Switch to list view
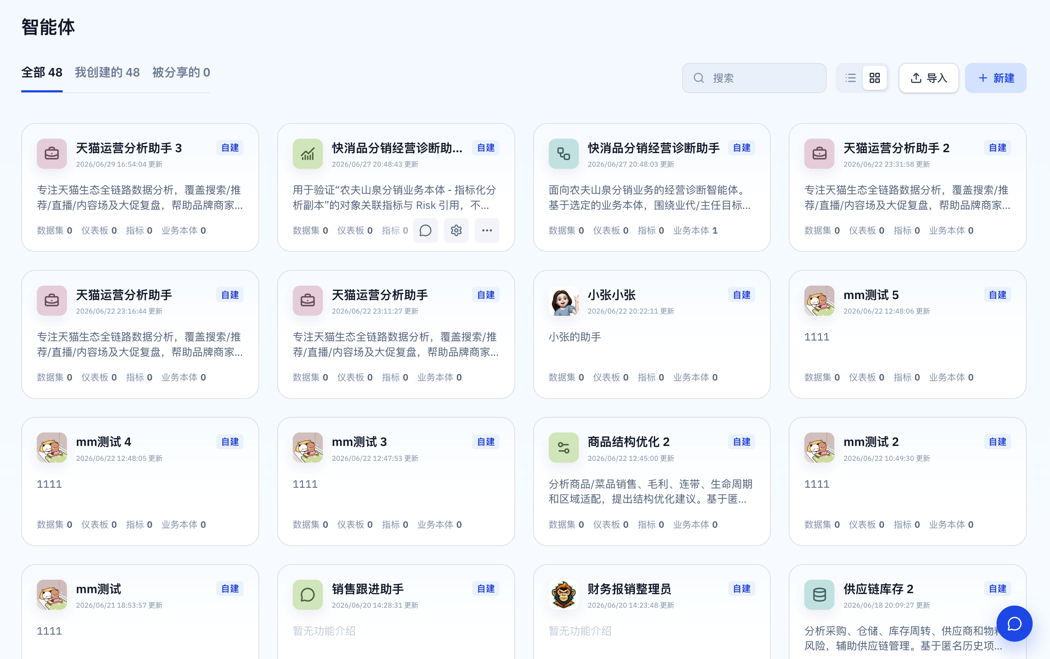Viewport: 1050px width, 659px height. (850, 78)
